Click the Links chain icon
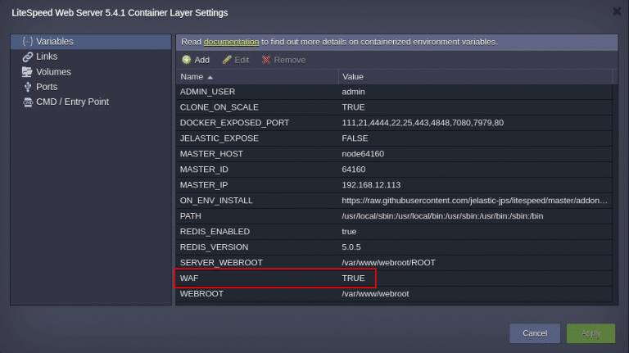Screen dimensions: 629x353 [27, 57]
